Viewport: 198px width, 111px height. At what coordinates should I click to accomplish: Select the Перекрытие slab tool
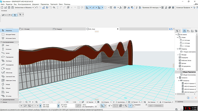click(x=9, y=57)
